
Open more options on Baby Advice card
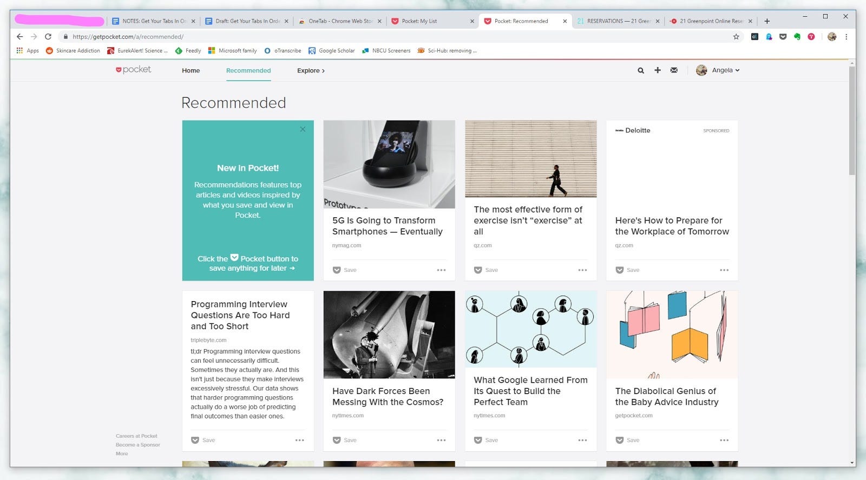(x=724, y=440)
